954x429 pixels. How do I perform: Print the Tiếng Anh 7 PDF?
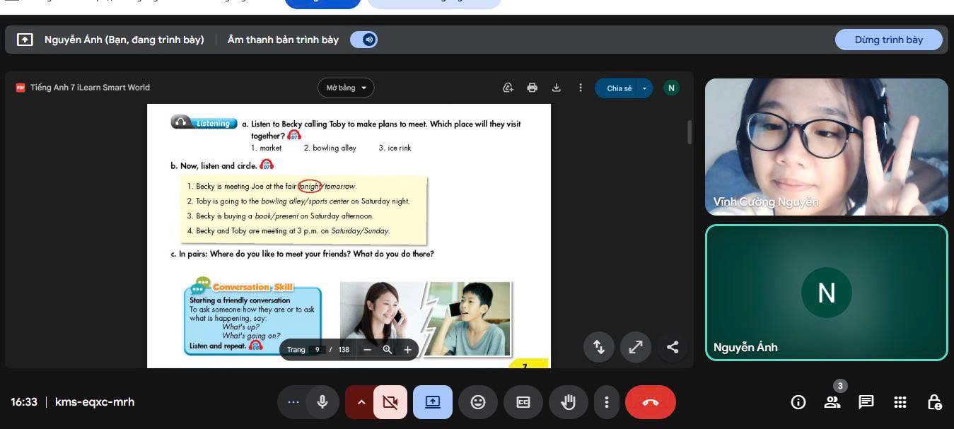(x=532, y=88)
